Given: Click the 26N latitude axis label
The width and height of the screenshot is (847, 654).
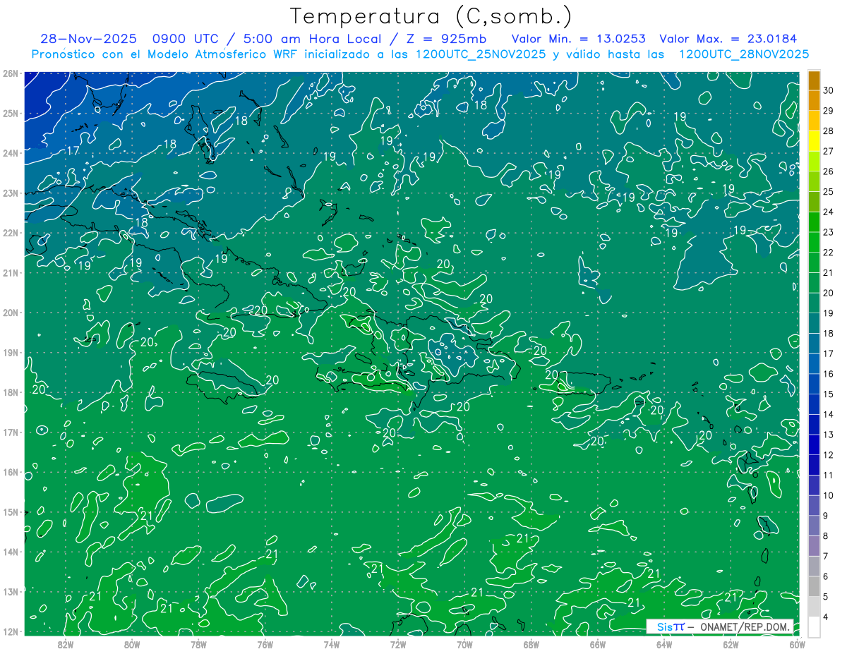Looking at the screenshot, I should (10, 73).
